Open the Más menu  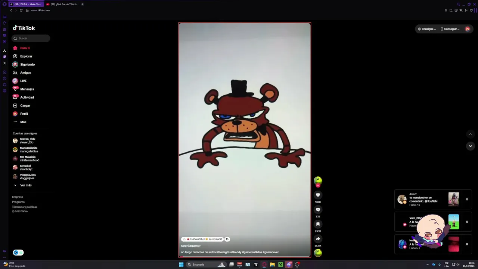(20, 122)
